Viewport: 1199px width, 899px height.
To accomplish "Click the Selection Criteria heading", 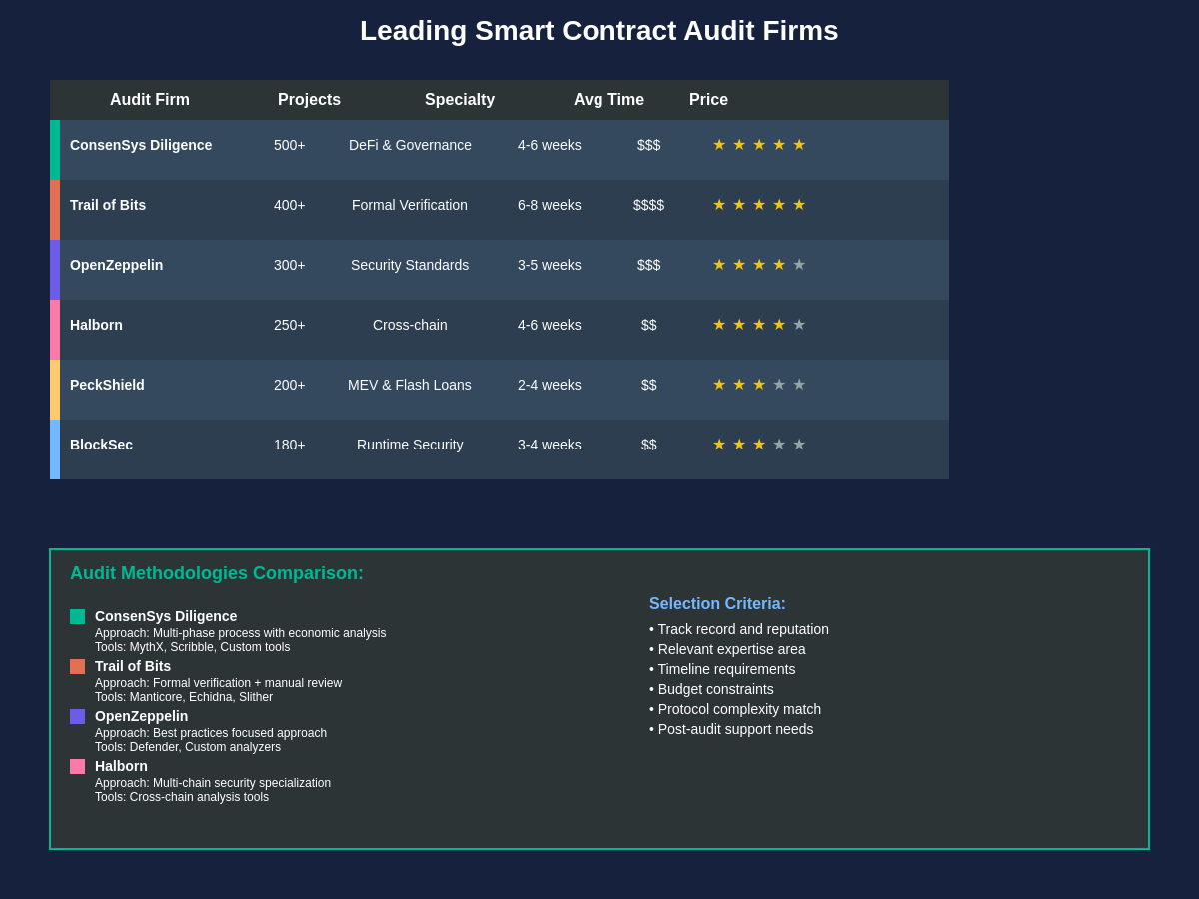I will (x=717, y=604).
